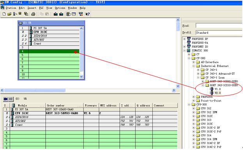This screenshot has width=243, height=150.
Task: Expand the C7 folder node
Action: click(x=189, y=54)
